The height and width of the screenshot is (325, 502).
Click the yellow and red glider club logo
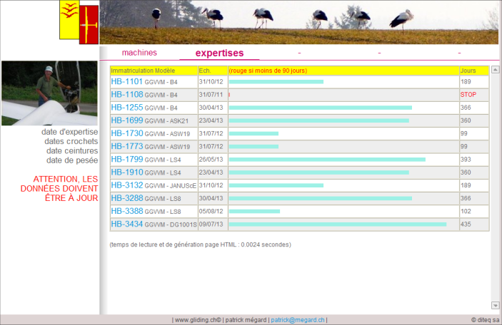pyautogui.click(x=79, y=22)
